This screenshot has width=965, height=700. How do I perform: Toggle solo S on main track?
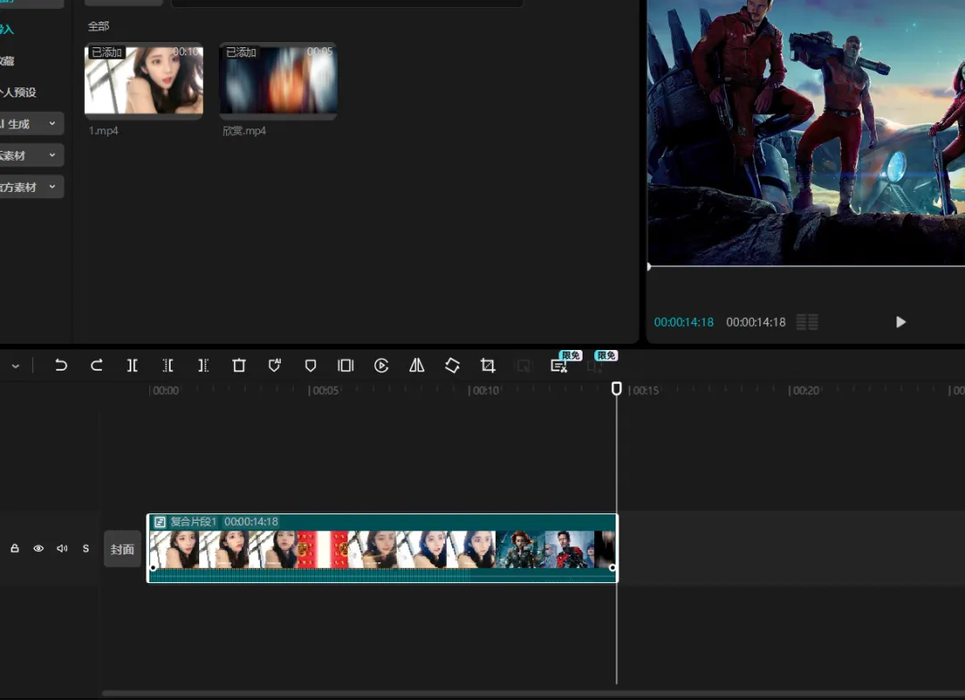86,548
